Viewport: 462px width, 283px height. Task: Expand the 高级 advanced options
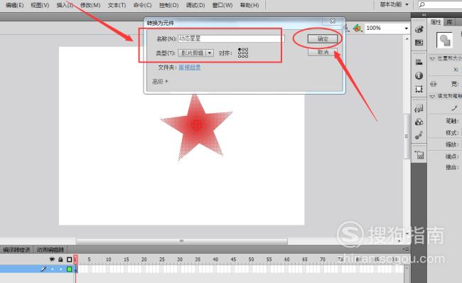160,81
